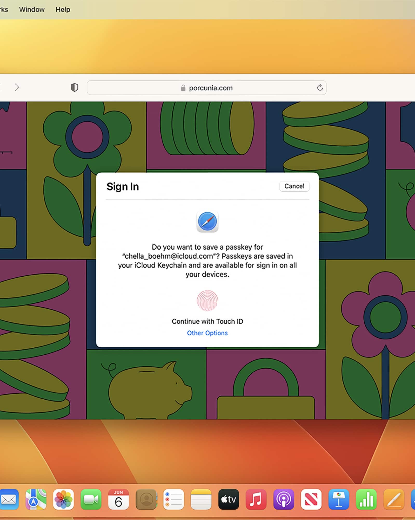Open the Photos app in the Dock
The height and width of the screenshot is (520, 415).
[63, 499]
